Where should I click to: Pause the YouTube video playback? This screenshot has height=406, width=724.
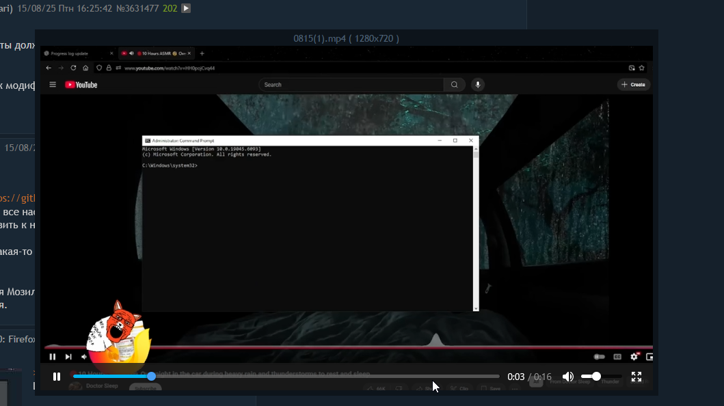(53, 357)
